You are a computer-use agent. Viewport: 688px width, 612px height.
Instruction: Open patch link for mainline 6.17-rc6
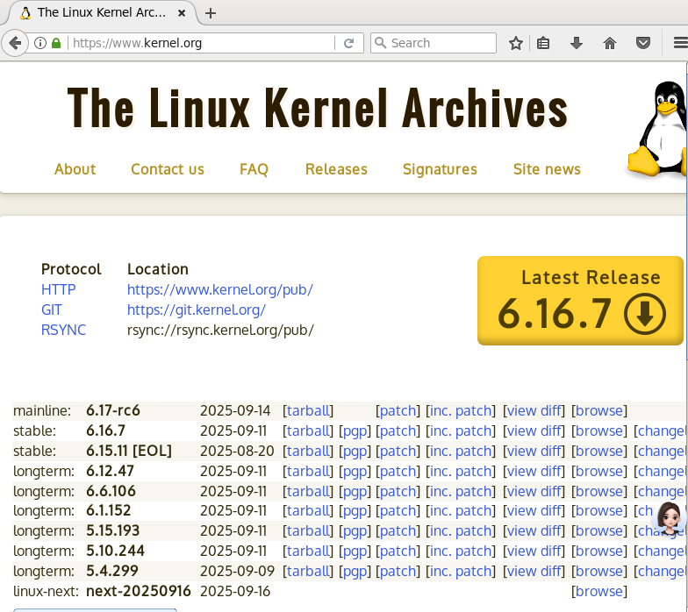[x=398, y=410]
